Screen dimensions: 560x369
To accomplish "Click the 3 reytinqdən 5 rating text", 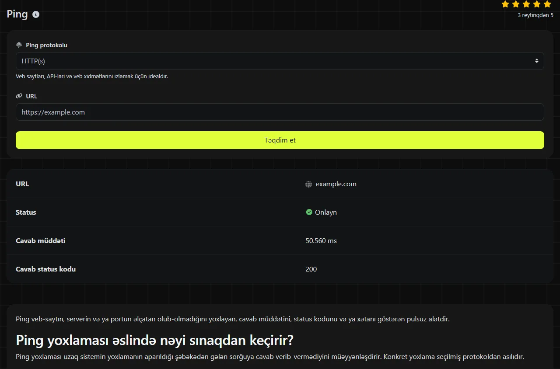I will 535,15.
